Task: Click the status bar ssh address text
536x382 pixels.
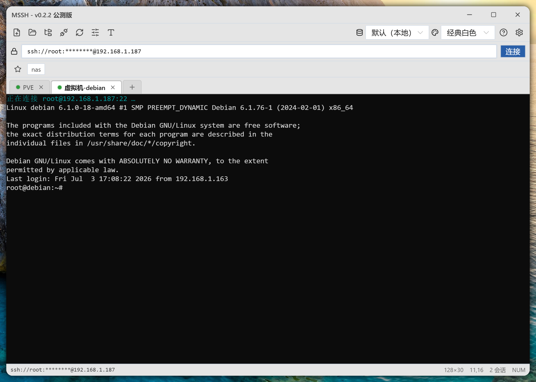Action: click(63, 370)
